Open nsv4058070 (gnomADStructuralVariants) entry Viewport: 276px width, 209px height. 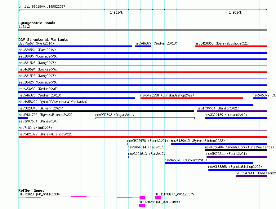tap(136, 105)
